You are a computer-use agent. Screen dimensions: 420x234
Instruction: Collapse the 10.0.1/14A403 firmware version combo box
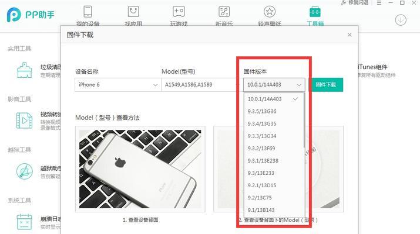click(274, 85)
